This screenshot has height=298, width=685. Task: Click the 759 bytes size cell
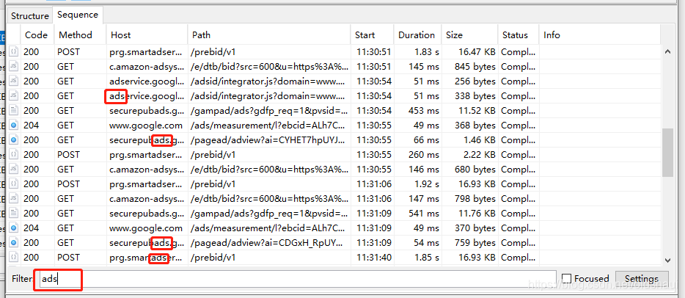[x=469, y=242]
